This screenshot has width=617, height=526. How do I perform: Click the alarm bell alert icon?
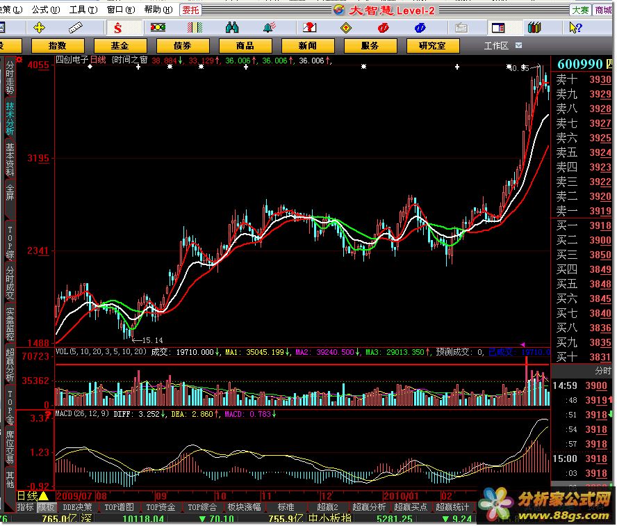coord(270,28)
